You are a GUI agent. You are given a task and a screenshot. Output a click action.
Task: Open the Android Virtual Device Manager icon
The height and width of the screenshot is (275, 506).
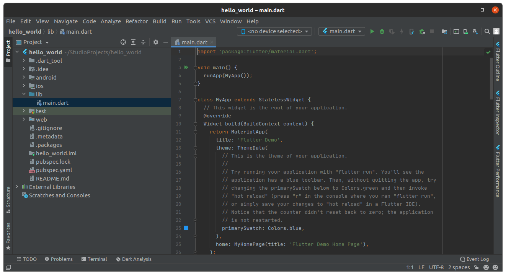[465, 31]
